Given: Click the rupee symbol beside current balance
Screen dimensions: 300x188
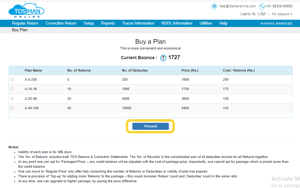Looking at the screenshot, I should coord(163,58).
